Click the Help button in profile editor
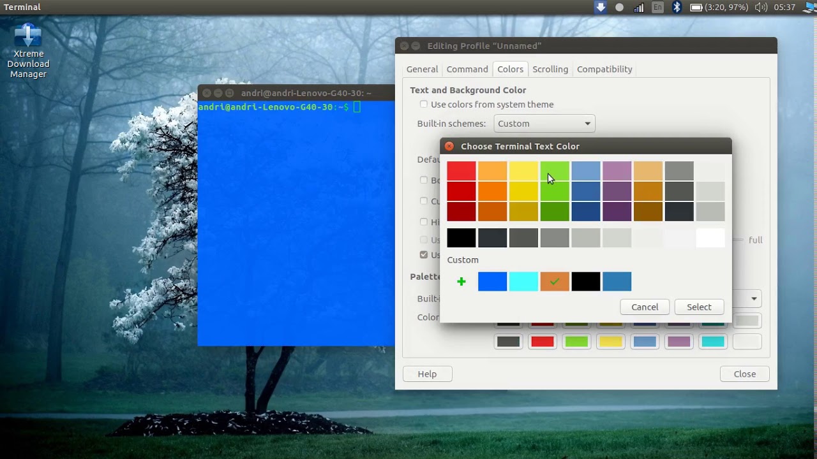 click(427, 374)
